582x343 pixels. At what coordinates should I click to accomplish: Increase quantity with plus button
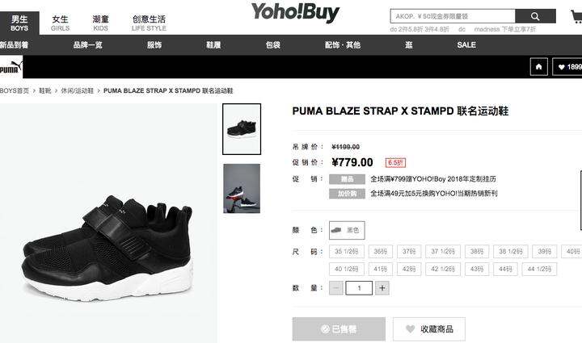pyautogui.click(x=382, y=288)
